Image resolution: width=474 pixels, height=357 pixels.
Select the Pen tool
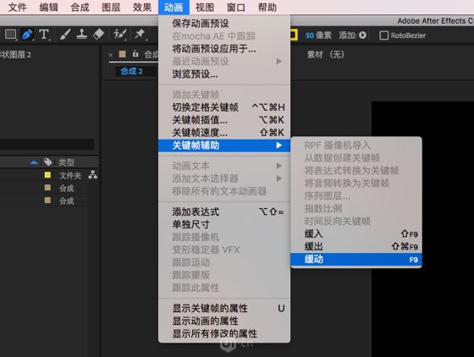tap(27, 35)
